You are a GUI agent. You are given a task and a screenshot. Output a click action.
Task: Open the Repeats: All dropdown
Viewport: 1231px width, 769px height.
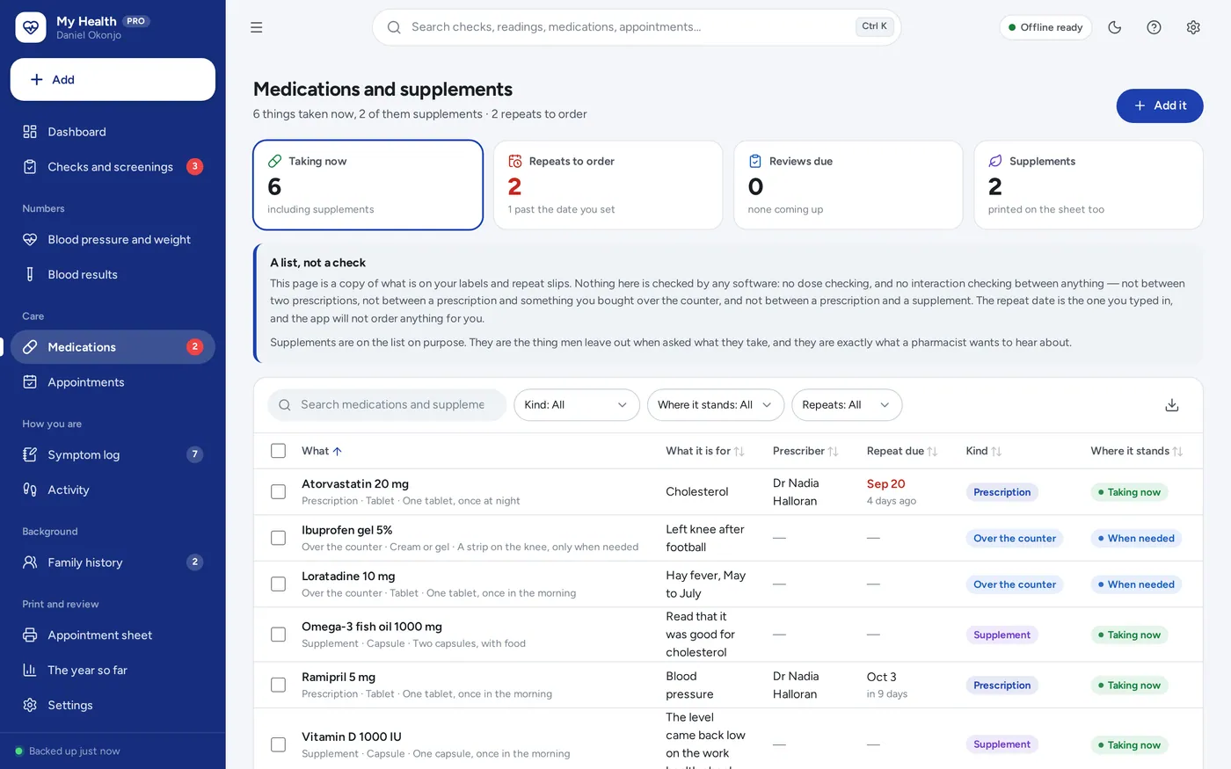coord(847,405)
